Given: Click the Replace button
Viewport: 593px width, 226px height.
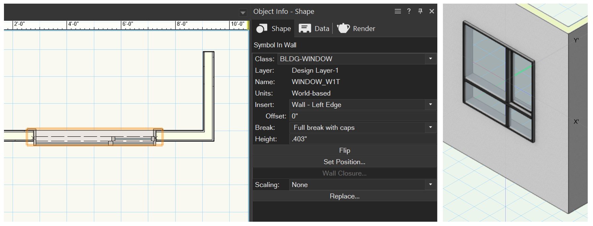Looking at the screenshot, I should coord(344,196).
